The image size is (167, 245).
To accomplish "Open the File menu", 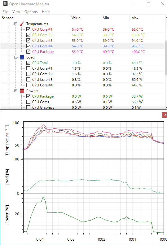I will pyautogui.click(x=5, y=12).
